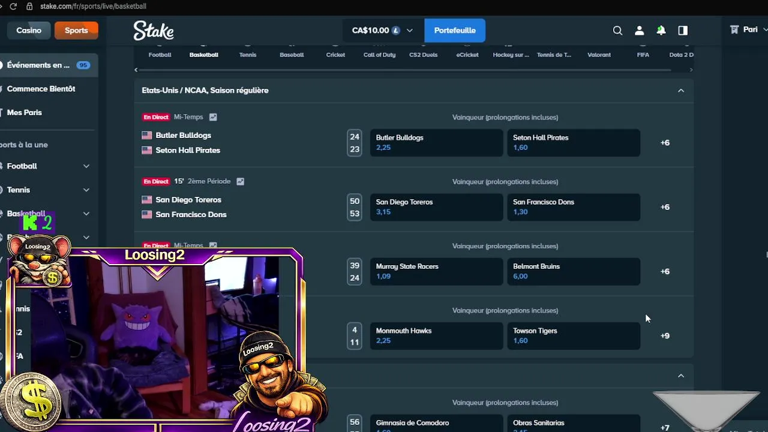
Task: Collapse the league section below Monmouth Hawks
Action: 681,376
